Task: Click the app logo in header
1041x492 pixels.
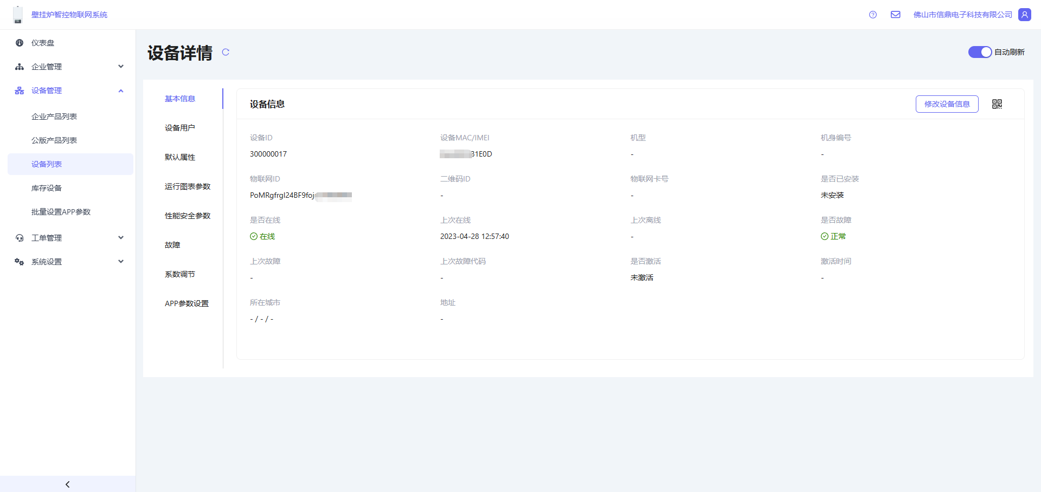Action: (x=18, y=15)
